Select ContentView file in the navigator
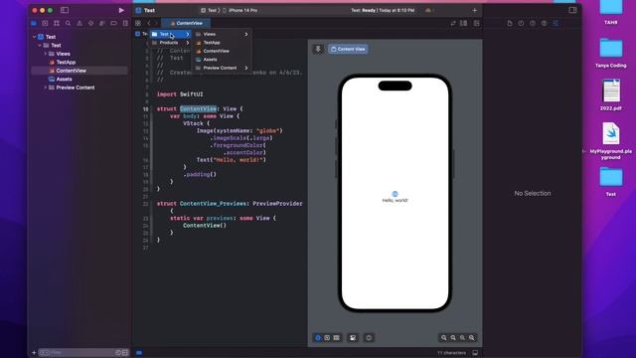The image size is (636, 358). [x=79, y=71]
